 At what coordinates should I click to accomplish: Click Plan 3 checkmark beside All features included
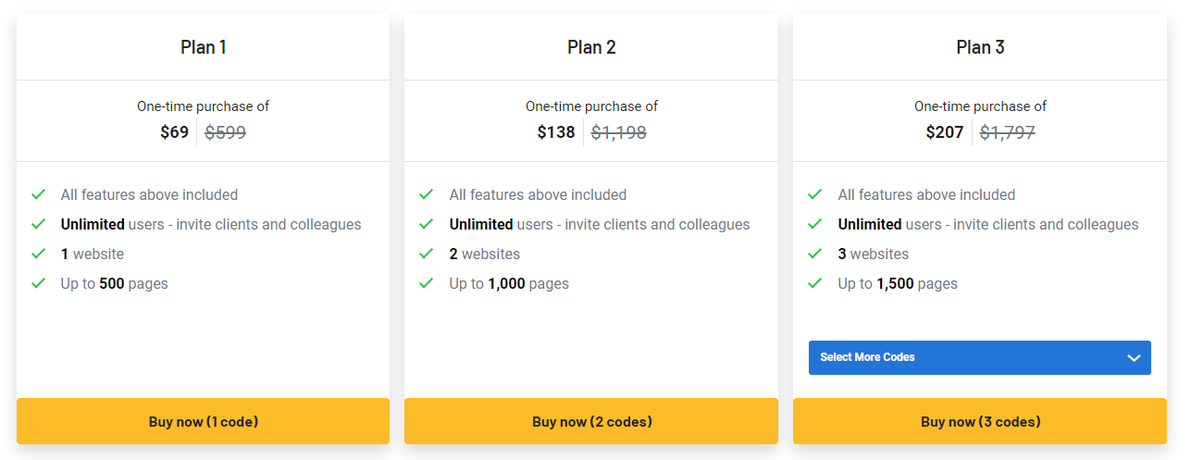click(815, 194)
